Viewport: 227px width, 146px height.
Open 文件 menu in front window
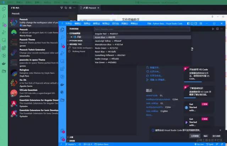68,23
